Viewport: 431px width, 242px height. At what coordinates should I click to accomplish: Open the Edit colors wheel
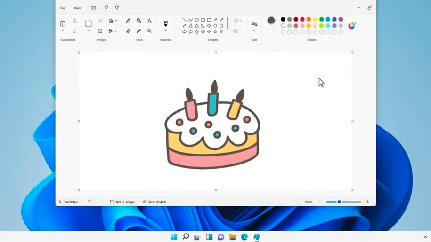351,25
